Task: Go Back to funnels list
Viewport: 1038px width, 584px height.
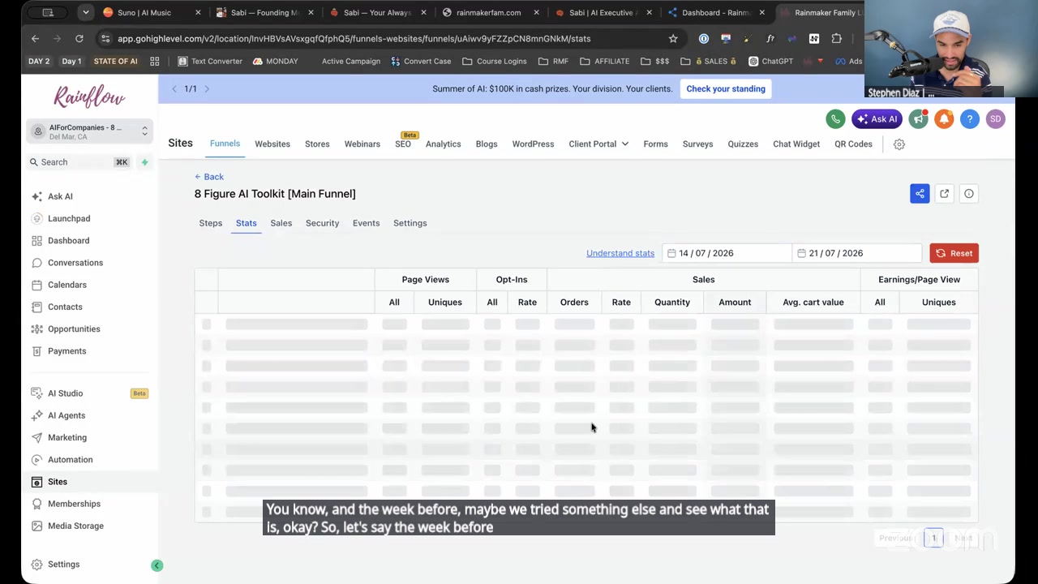Action: point(209,177)
